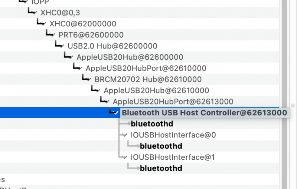Screen dimensions: 297x189
Task: Collapse IOUSBHostInterface@1 disclosure arrow
Action: pyautogui.click(x=125, y=157)
